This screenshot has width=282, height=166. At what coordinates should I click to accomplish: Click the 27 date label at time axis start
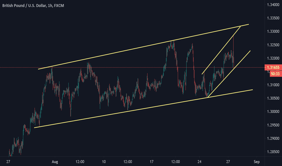[8, 162]
